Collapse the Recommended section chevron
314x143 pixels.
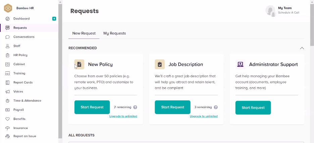tap(302, 48)
